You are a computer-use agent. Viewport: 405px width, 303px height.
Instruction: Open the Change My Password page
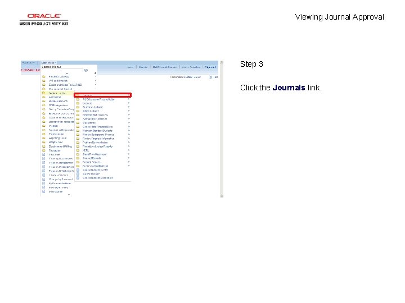61,180
